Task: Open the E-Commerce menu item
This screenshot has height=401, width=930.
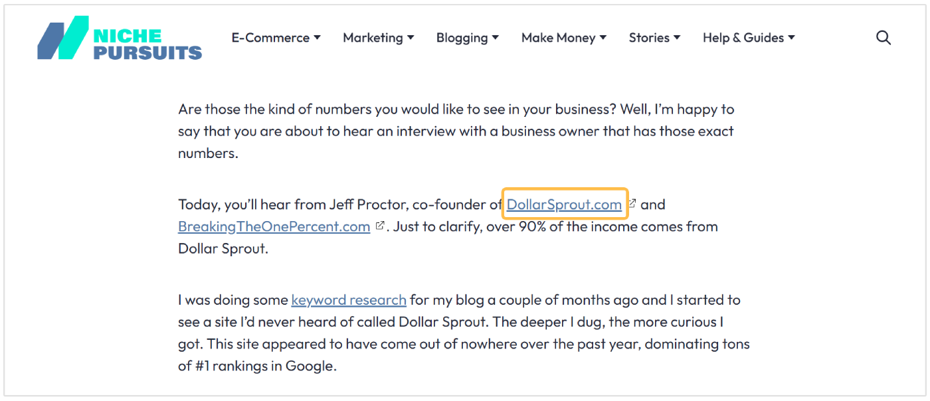Action: [270, 38]
